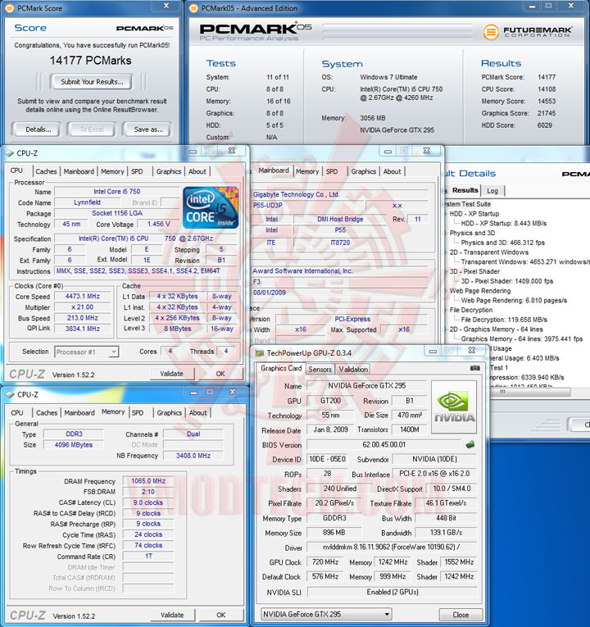Select '3D - Pixel Shader: 1409.000 fps' row
Viewport: 590px width, 627px height.
[x=507, y=281]
